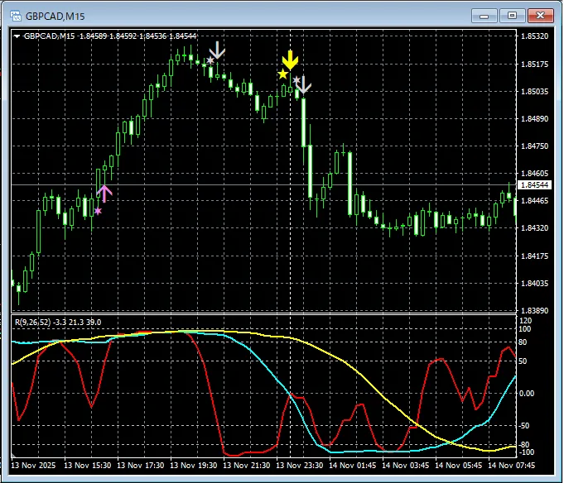Click time label 14 Nov 05:45
The image size is (564, 483).
pos(458,466)
